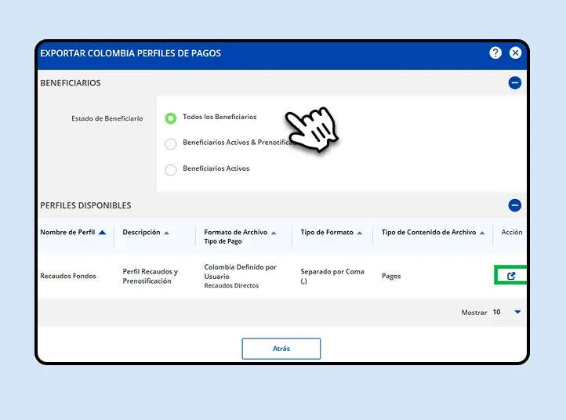Open help via the question mark icon
566x420 pixels.
(x=495, y=53)
